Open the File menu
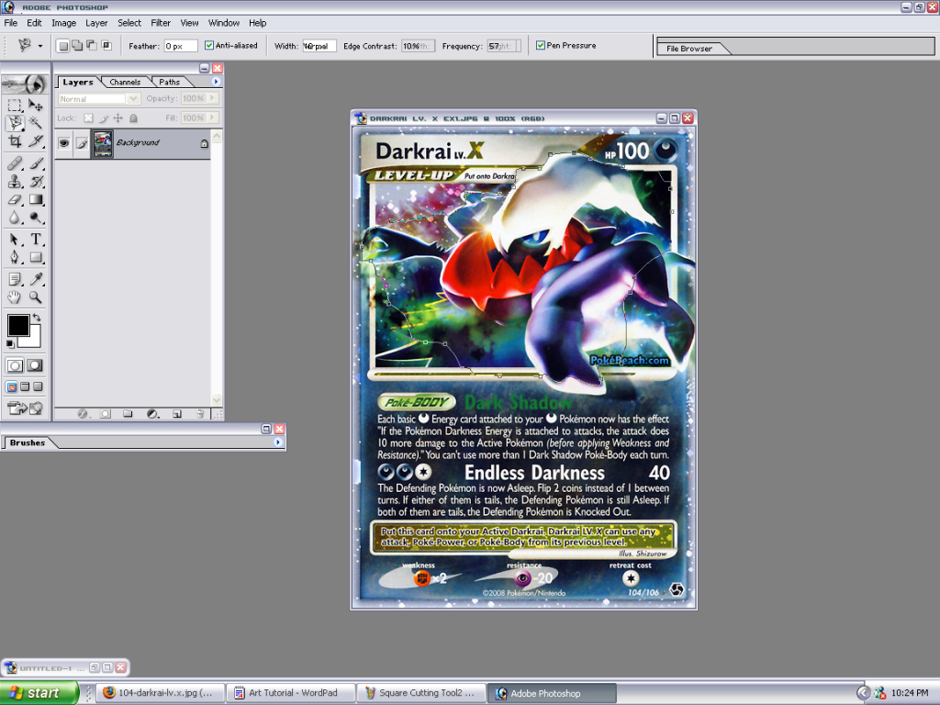Image resolution: width=940 pixels, height=705 pixels. point(11,23)
